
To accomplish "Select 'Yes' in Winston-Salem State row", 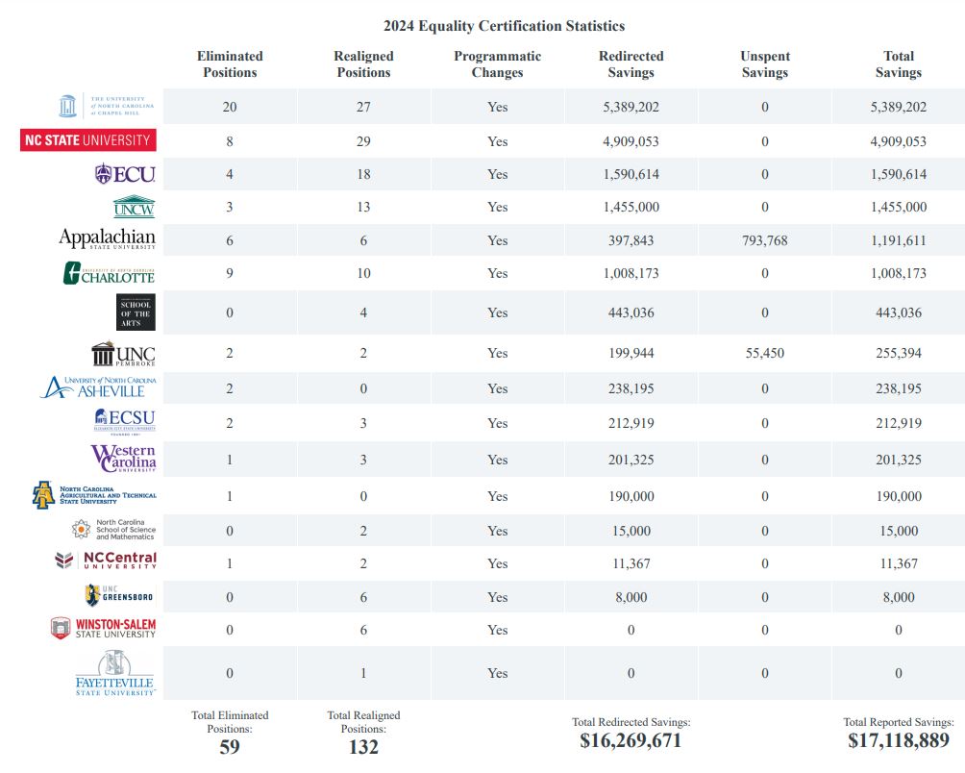I will pos(497,630).
